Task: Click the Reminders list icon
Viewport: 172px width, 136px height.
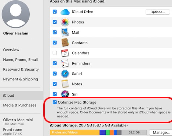Action: pyautogui.click(x=65, y=63)
